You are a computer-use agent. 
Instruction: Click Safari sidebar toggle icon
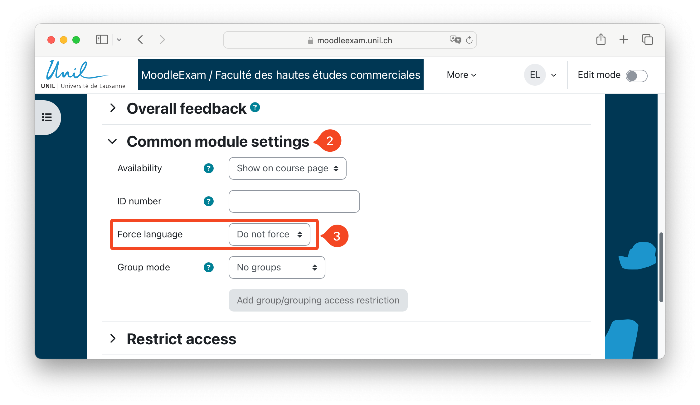(102, 40)
